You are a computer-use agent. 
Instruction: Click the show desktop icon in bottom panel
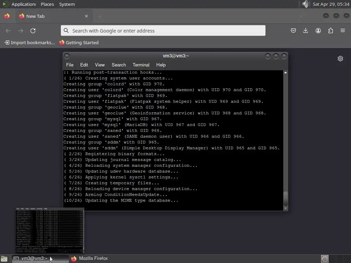pos(4,259)
